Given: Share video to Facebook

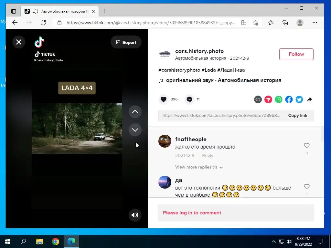Looking at the screenshot, I should coord(289,99).
